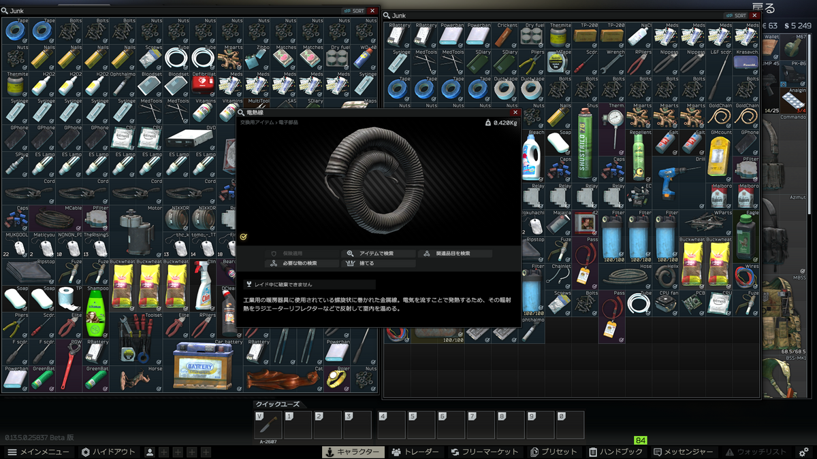Open the ハンドブック tab
This screenshot has height=459, width=817.
[x=616, y=452]
